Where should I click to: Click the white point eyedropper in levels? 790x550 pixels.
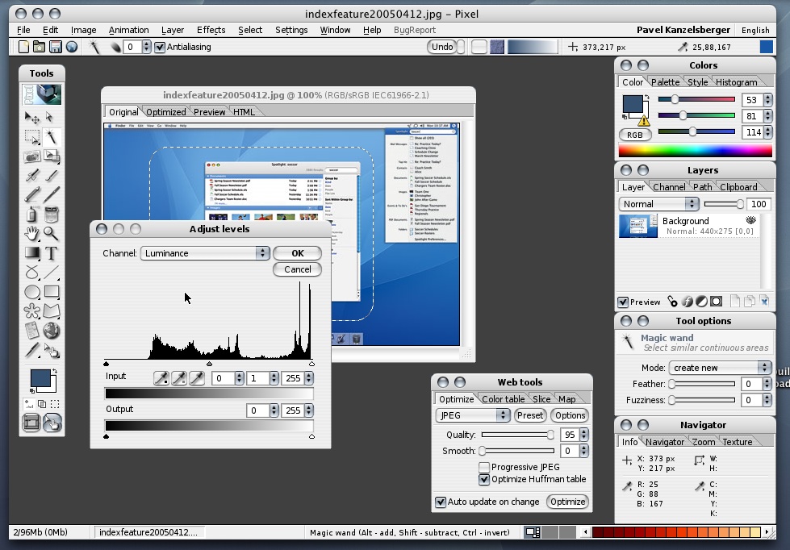pyautogui.click(x=197, y=377)
